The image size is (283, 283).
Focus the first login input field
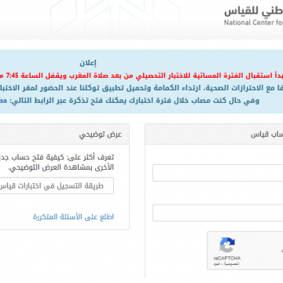pos(218,173)
